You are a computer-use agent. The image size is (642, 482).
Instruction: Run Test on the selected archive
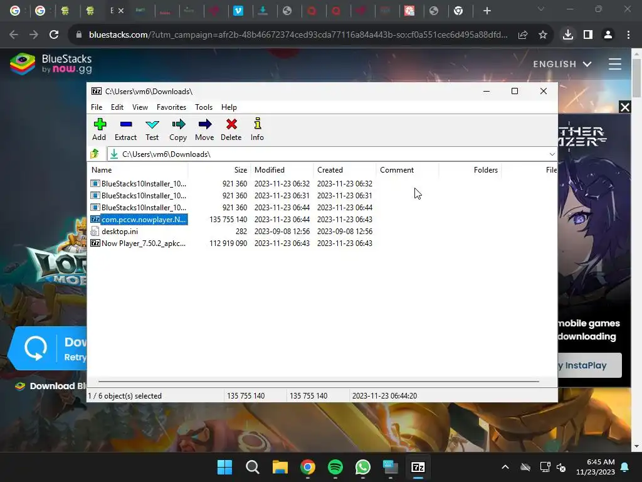pyautogui.click(x=152, y=129)
